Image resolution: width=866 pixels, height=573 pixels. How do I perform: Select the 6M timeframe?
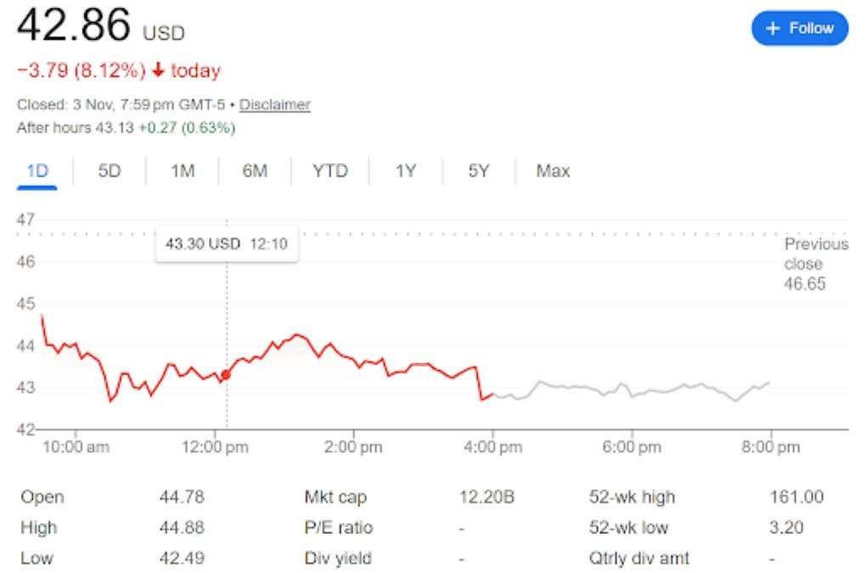tap(256, 171)
